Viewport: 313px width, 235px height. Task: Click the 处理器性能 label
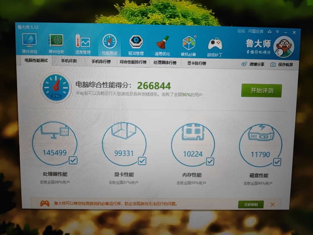coord(55,174)
